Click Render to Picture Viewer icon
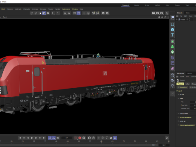This screenshot has width=196, height=147. (158, 13)
